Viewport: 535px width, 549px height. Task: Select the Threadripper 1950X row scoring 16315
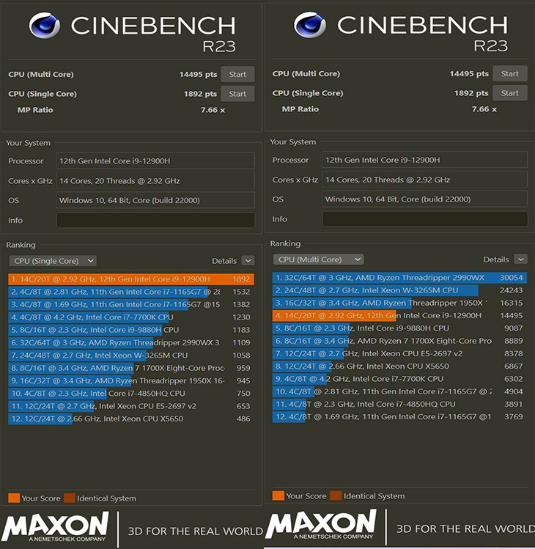pyautogui.click(x=399, y=303)
